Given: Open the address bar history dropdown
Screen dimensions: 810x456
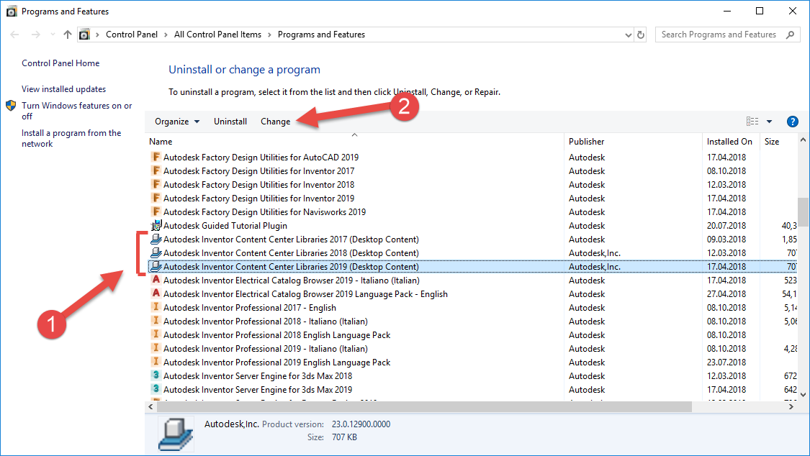Looking at the screenshot, I should pyautogui.click(x=628, y=34).
